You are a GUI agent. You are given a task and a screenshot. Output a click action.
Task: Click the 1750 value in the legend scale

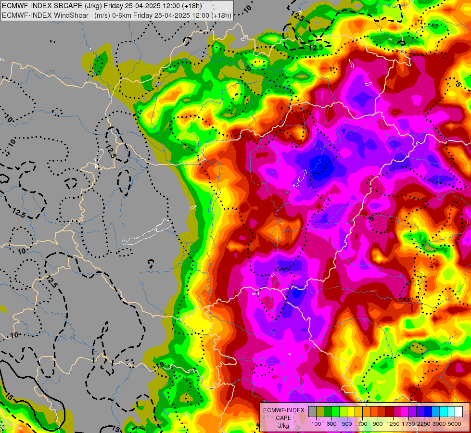click(x=408, y=424)
